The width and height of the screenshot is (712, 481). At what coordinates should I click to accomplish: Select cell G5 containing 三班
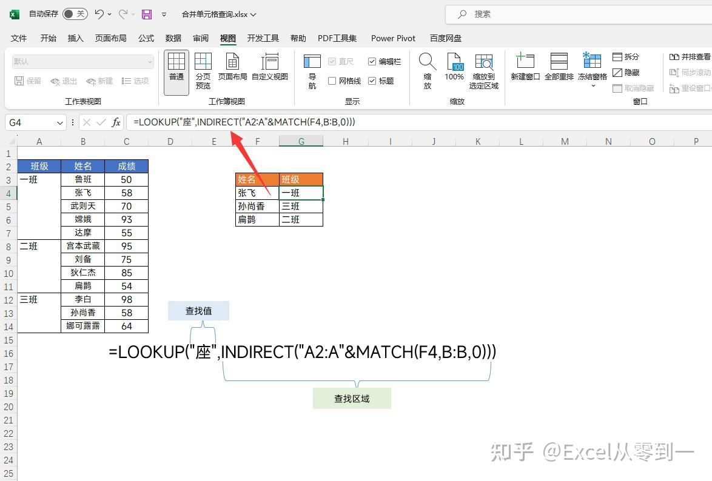301,207
